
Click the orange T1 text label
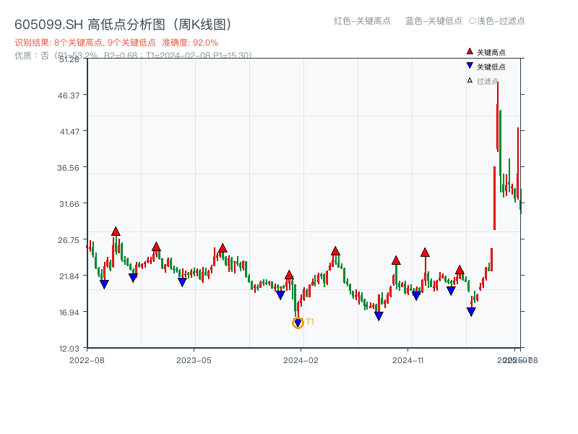point(310,322)
